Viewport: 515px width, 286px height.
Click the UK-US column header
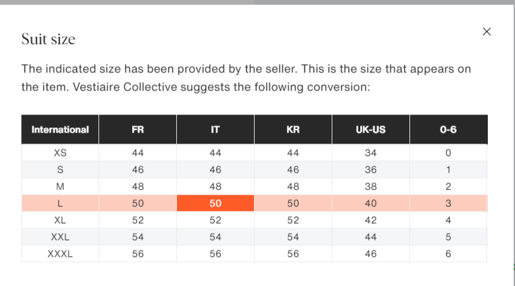(x=371, y=129)
